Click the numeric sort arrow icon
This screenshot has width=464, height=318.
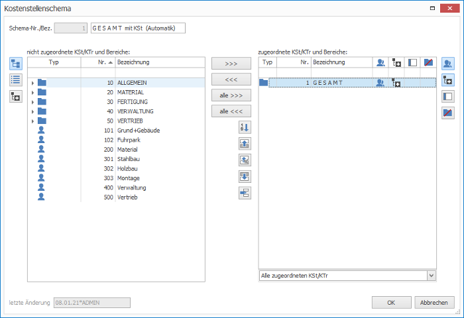pos(245,127)
